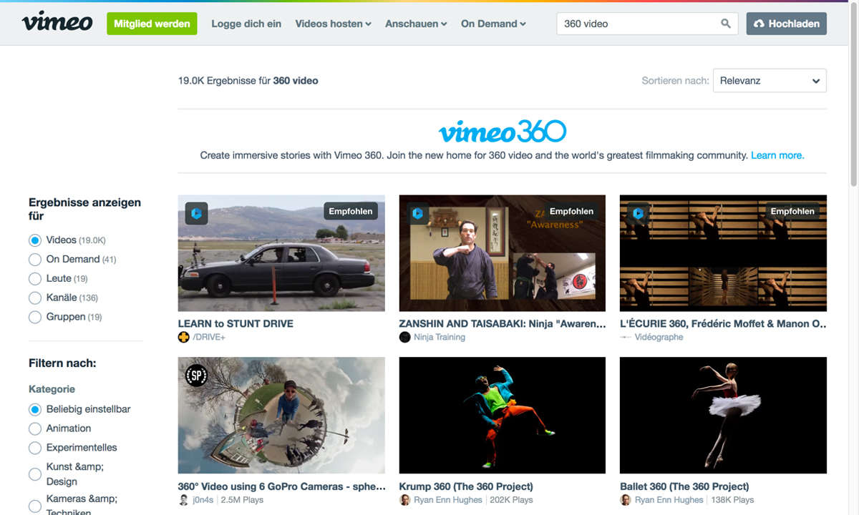This screenshot has width=859, height=515.
Task: Open the Krump 360 (The 360 Project) title
Action: (466, 486)
